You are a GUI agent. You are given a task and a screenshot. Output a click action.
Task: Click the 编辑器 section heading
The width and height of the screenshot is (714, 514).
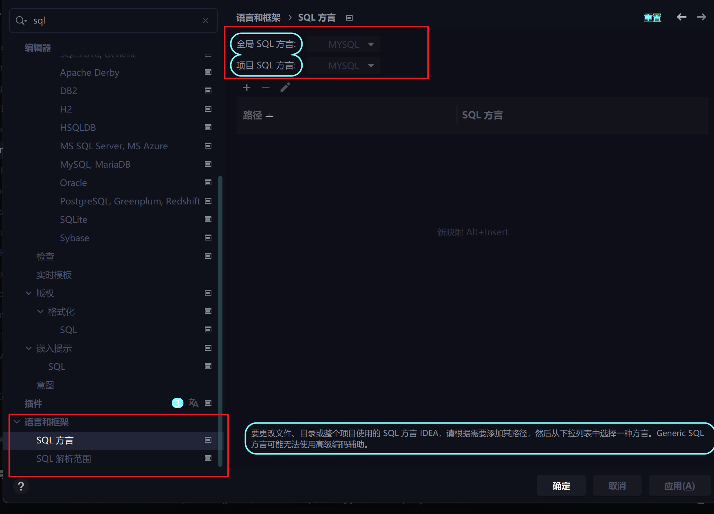38,48
